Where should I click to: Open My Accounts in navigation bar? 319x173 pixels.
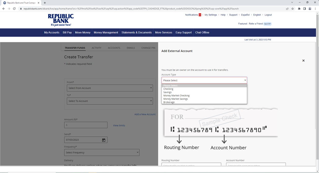click(52, 33)
